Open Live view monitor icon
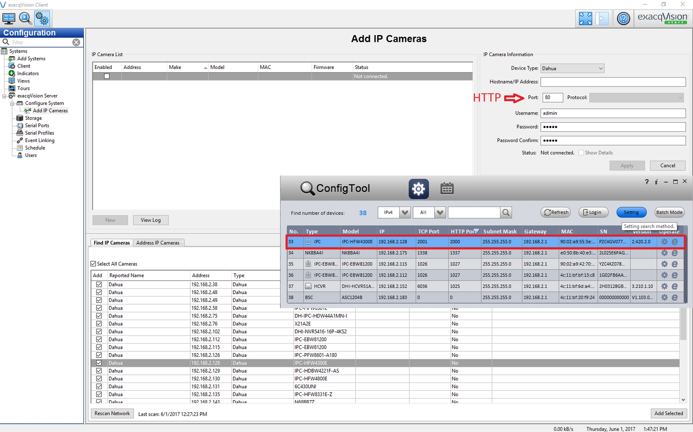Screen dimensions: 693x432 (x=9, y=18)
